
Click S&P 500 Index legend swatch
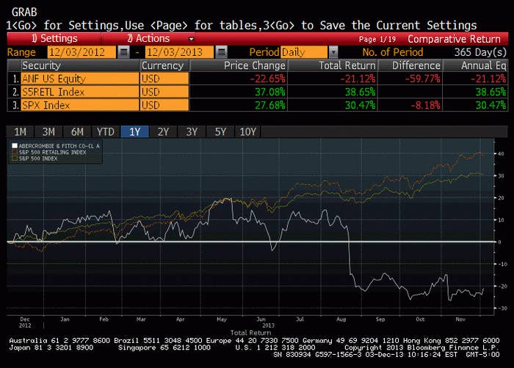coord(15,159)
